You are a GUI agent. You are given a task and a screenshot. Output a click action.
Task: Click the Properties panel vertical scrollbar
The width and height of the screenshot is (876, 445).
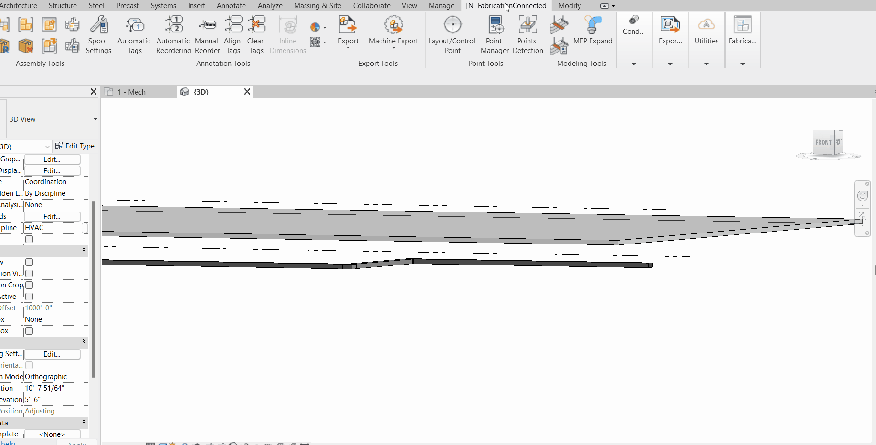94,289
